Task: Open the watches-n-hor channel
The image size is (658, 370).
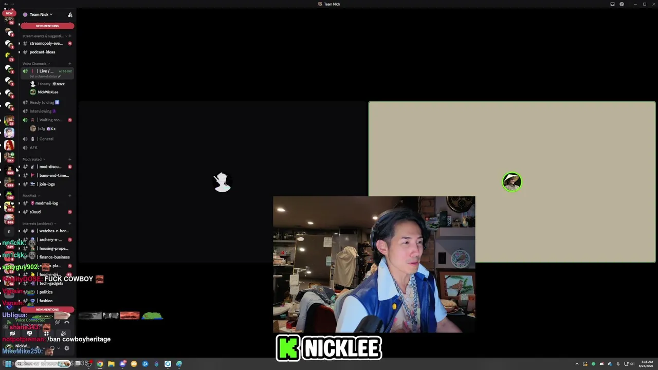Action: pyautogui.click(x=47, y=231)
